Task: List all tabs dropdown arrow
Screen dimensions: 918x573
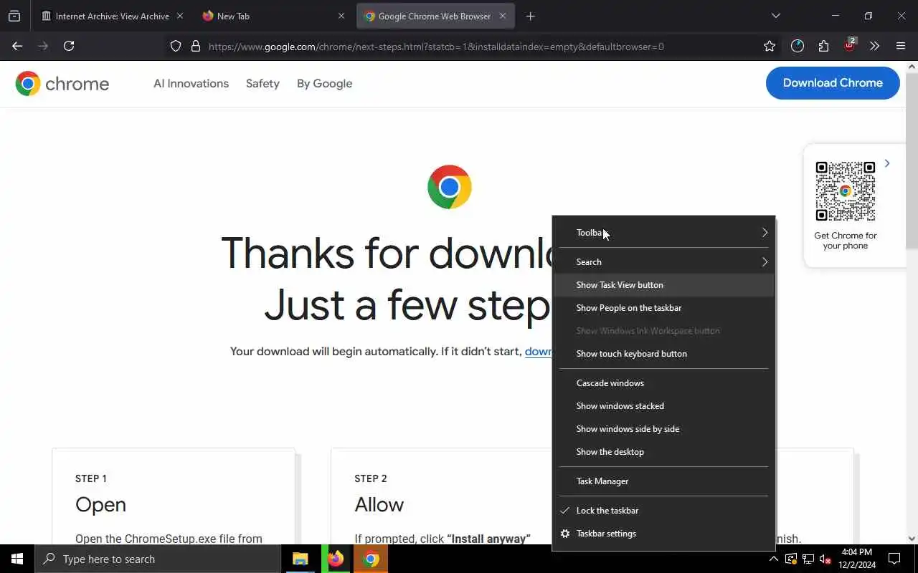Action: (775, 16)
